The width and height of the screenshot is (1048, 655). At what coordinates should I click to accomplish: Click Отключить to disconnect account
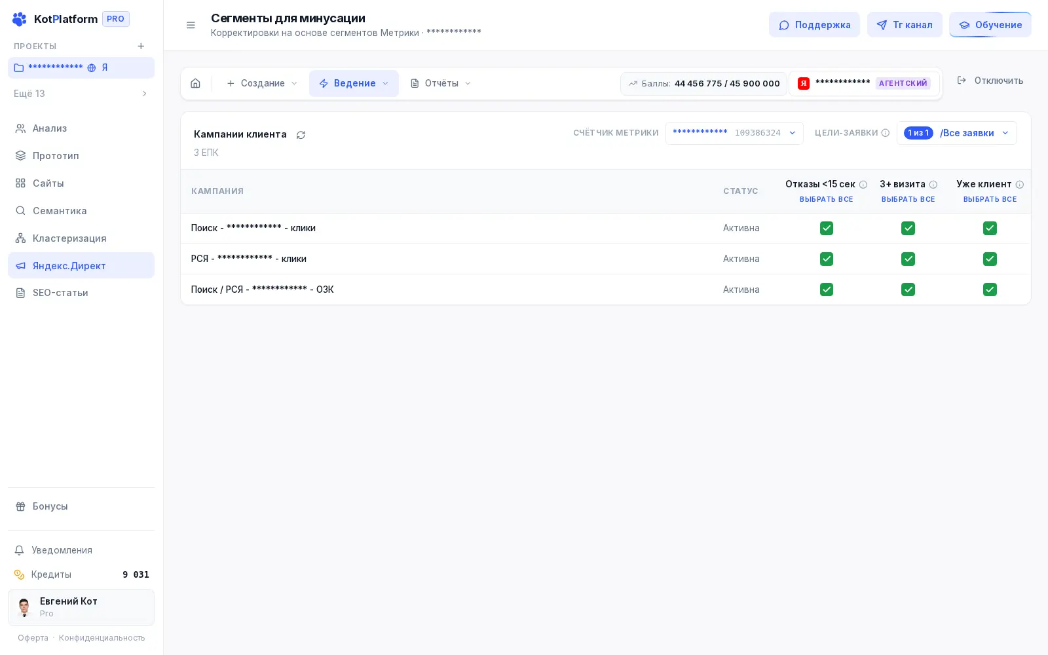[x=990, y=81]
